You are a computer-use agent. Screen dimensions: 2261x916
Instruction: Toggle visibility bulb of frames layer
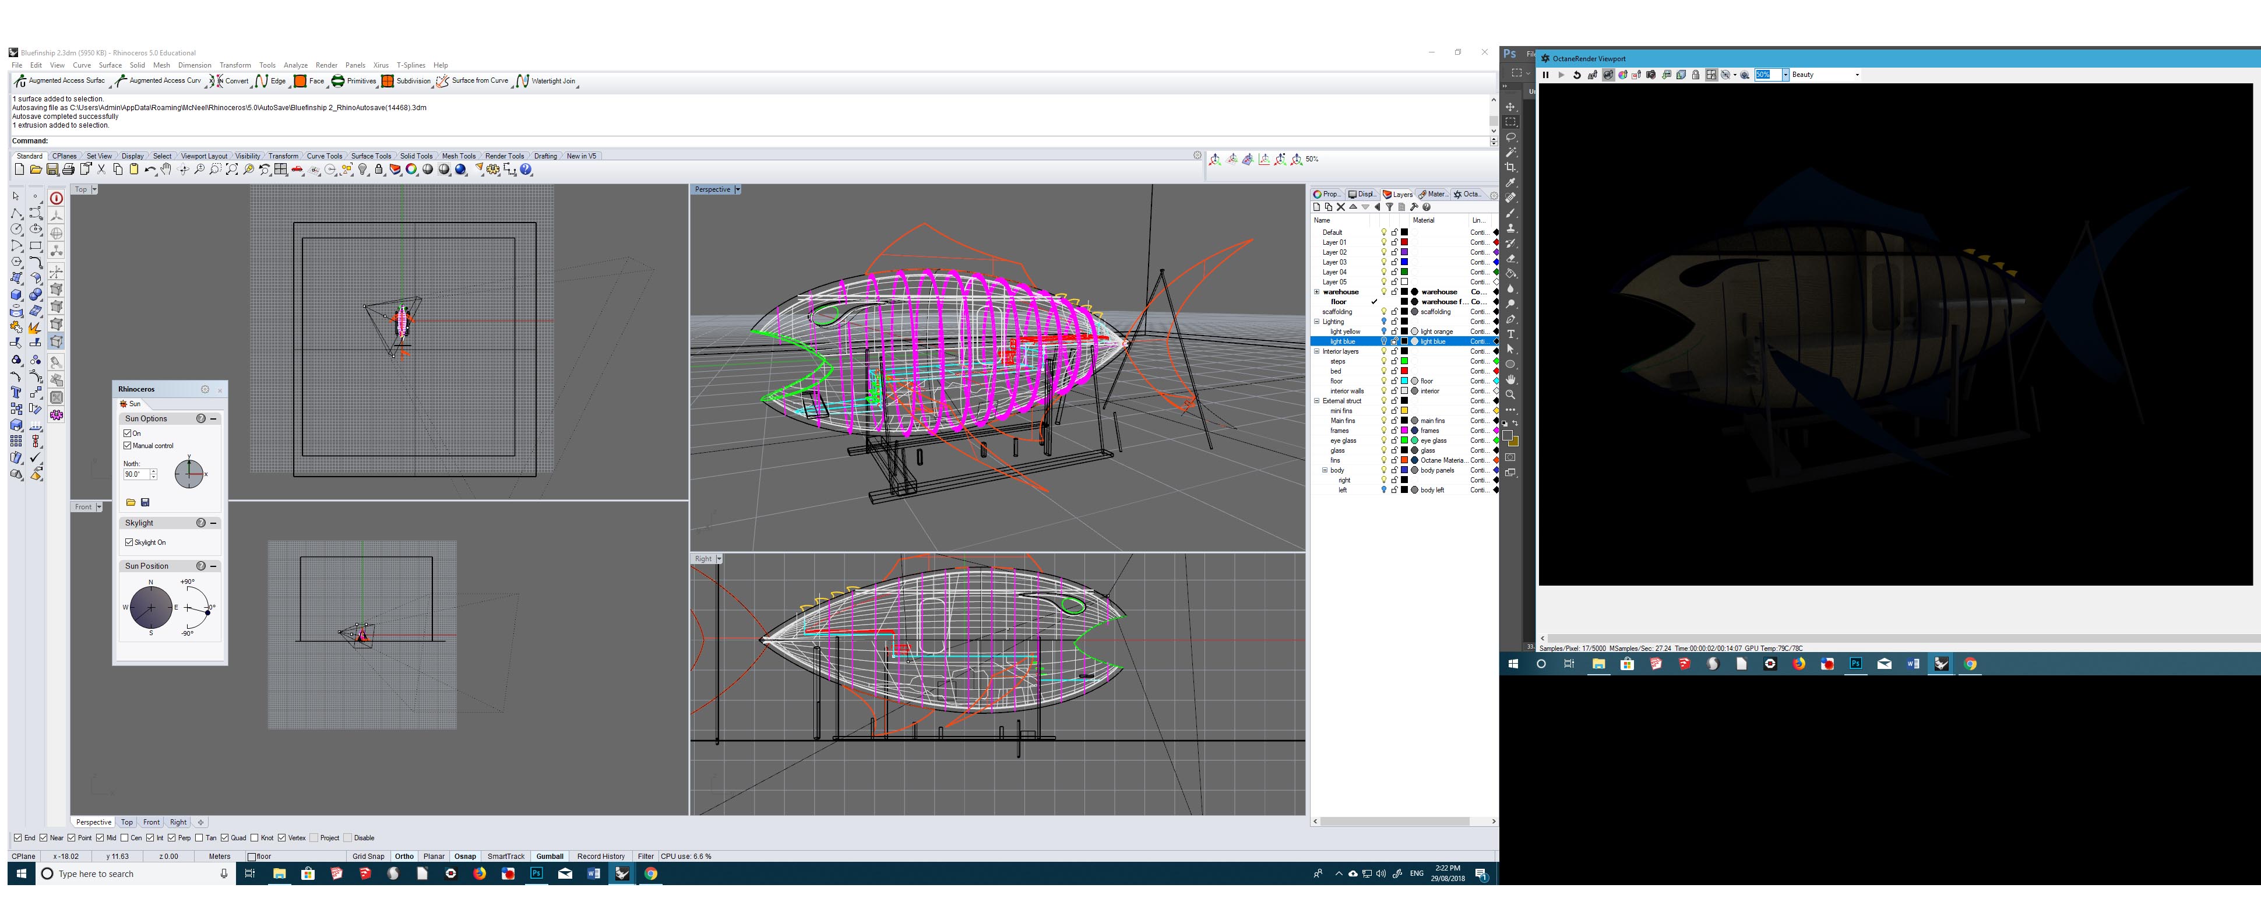(x=1384, y=431)
